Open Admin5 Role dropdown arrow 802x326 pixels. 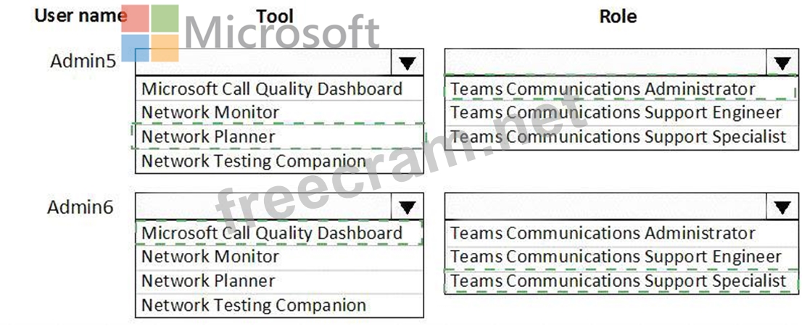coord(782,64)
